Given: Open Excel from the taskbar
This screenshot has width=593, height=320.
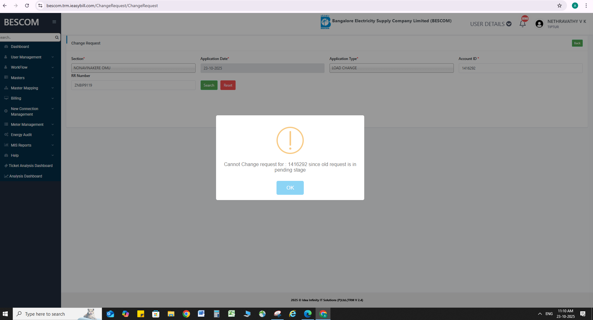Looking at the screenshot, I should (x=232, y=314).
